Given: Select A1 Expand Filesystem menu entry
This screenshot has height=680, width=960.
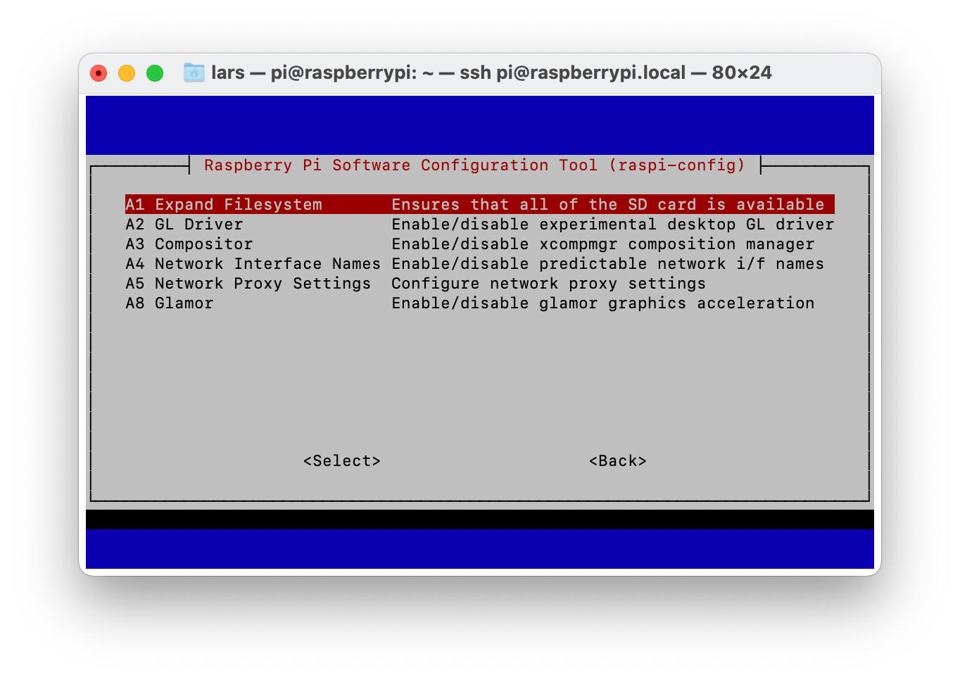Looking at the screenshot, I should [x=479, y=204].
